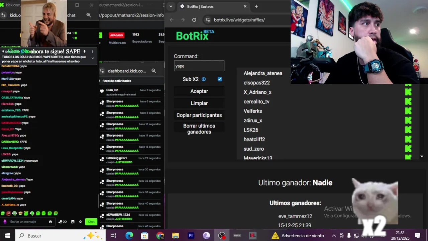Go back in the BotRix browser
Viewport: 428px width, 241px height.
pos(172,20)
